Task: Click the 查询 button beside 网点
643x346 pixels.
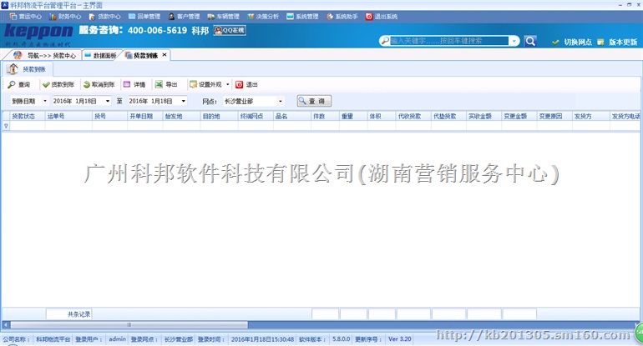Action: (x=314, y=101)
